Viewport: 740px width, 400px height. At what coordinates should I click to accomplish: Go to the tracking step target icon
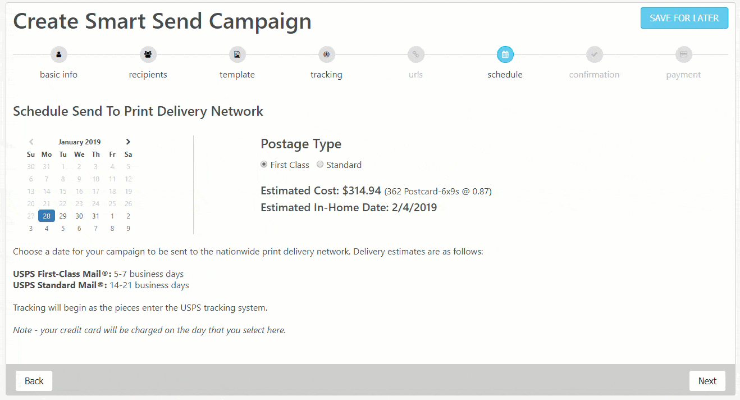(326, 54)
